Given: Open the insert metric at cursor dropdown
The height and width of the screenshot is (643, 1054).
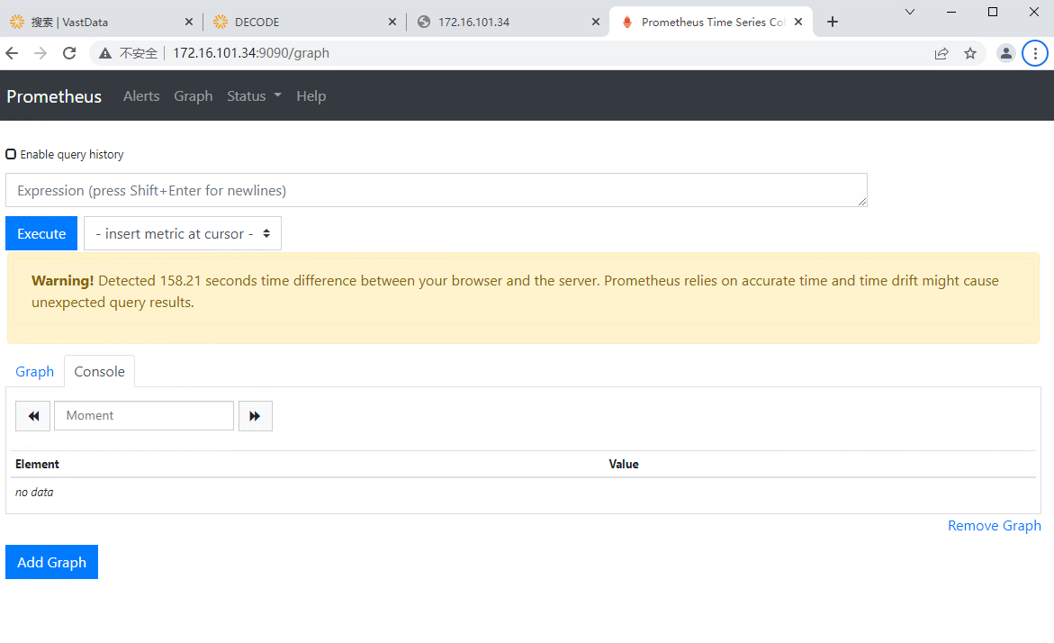Looking at the screenshot, I should pyautogui.click(x=183, y=233).
